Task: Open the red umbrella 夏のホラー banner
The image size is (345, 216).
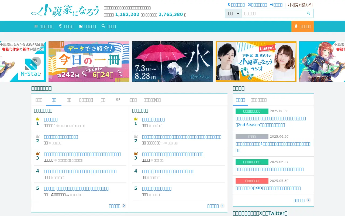Action: click(172, 62)
